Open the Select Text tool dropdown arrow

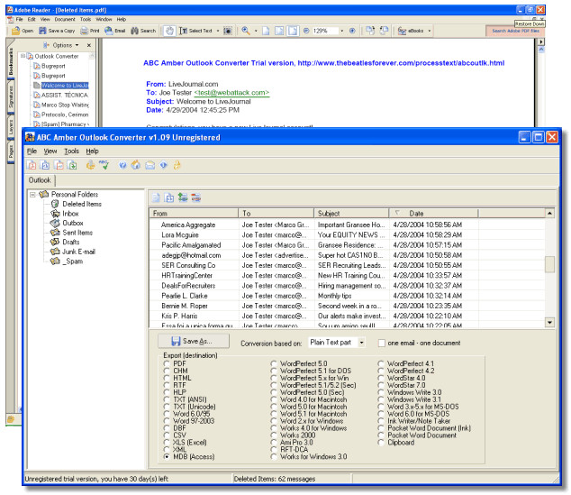[218, 31]
